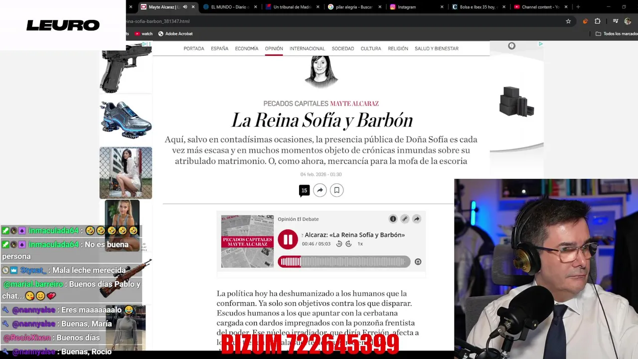
Task: Open the AdChoices icon on right ad
Action: (x=540, y=44)
